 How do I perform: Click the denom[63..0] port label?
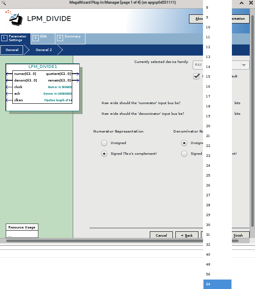click(x=26, y=80)
